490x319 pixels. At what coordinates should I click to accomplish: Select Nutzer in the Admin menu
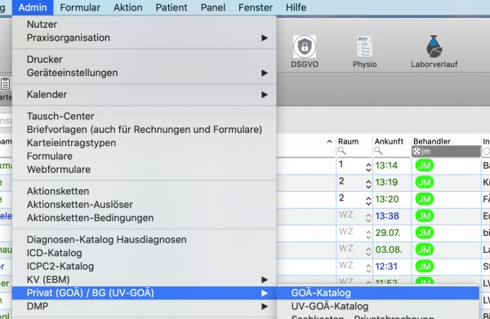[x=144, y=24]
